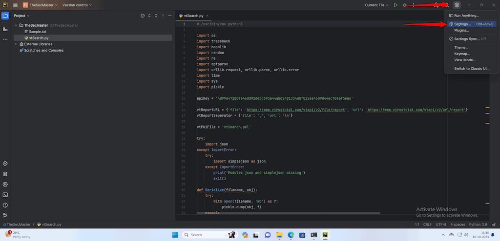Open the Git tool window icon

5,215
